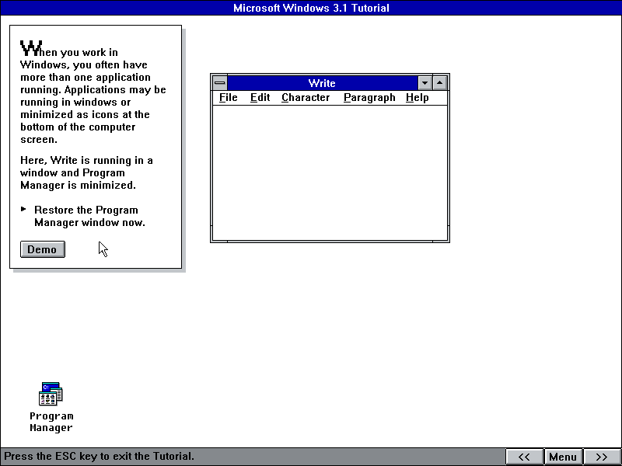Viewport: 622px width, 466px height.
Task: Click the minimized Program Manager icon
Action: coord(51,394)
